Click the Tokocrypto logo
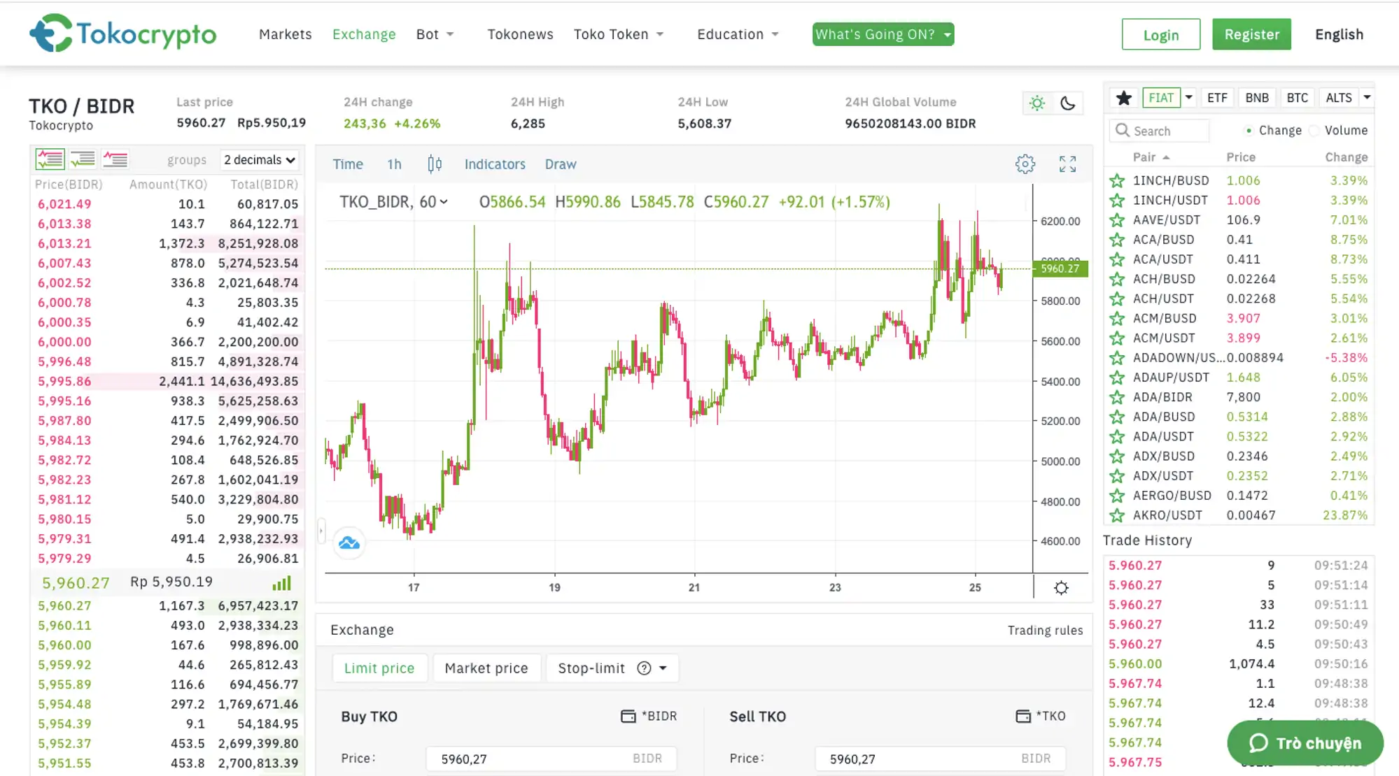Image resolution: width=1399 pixels, height=776 pixels. pos(123,33)
